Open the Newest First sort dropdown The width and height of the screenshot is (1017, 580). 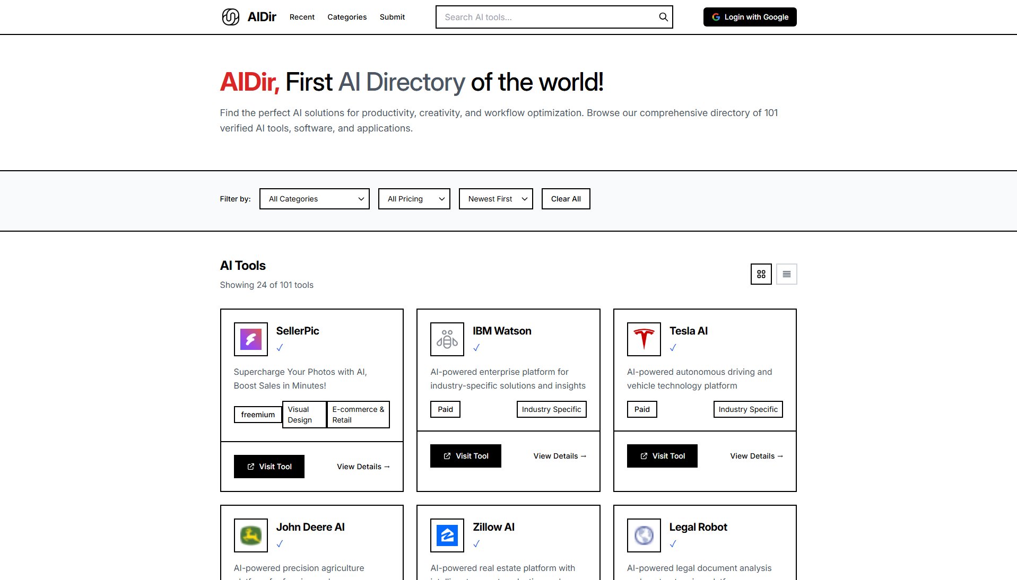pyautogui.click(x=496, y=199)
